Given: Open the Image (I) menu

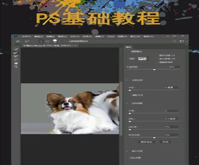Looking at the screenshot, I should [x=51, y=36].
